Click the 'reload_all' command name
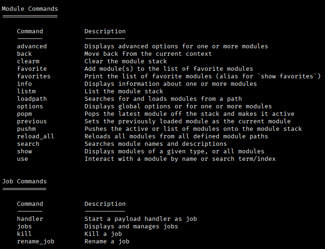The image size is (325, 249). point(36,136)
